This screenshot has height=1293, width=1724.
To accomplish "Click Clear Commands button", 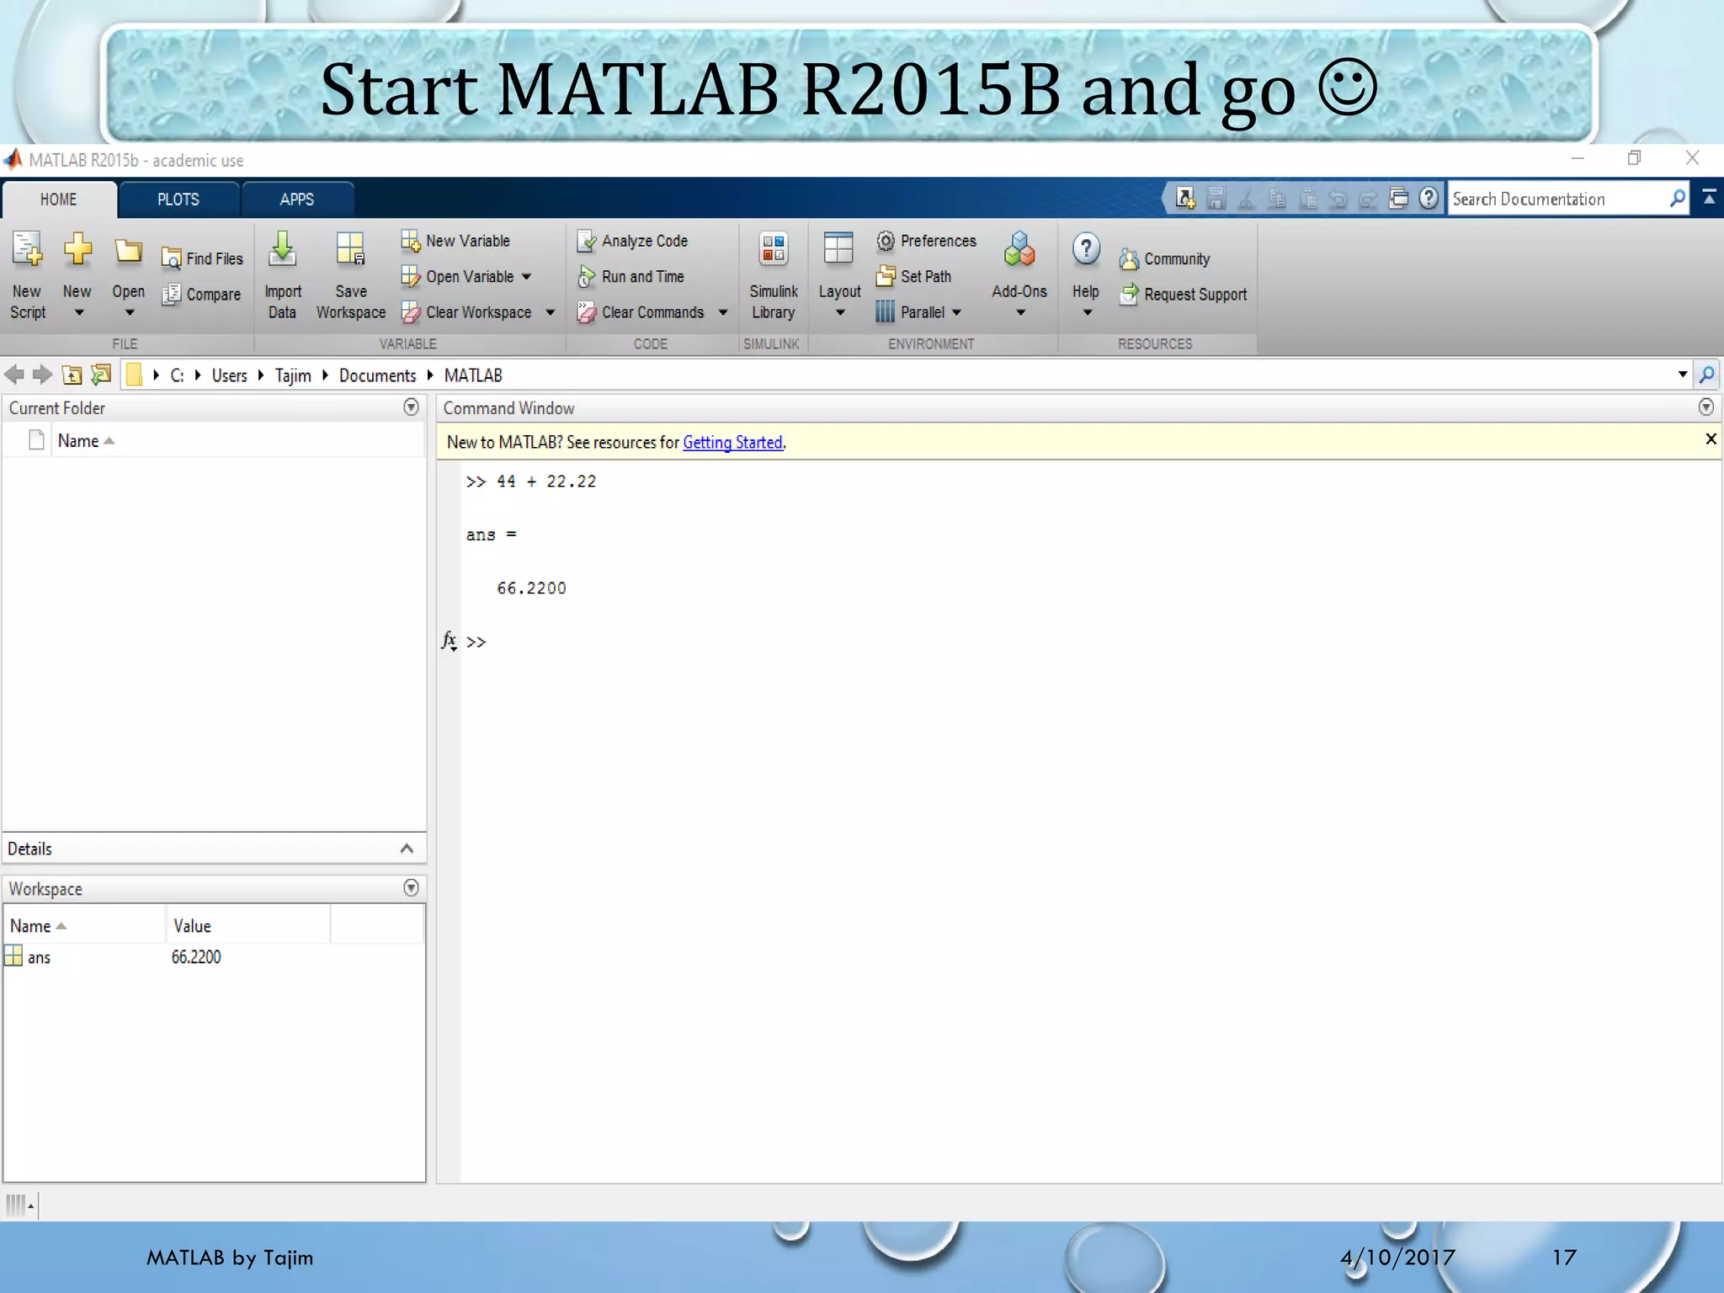I will 641,312.
